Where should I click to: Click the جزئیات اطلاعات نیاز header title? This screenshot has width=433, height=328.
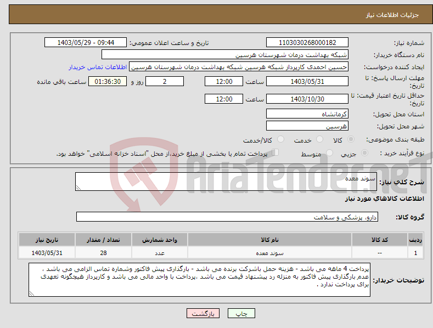click(x=392, y=15)
